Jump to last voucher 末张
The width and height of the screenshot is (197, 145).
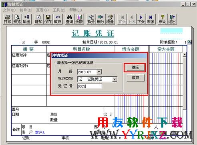pyautogui.click(x=151, y=19)
